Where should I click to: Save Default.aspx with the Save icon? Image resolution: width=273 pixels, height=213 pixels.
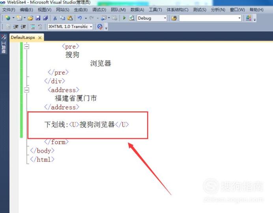tap(38, 18)
